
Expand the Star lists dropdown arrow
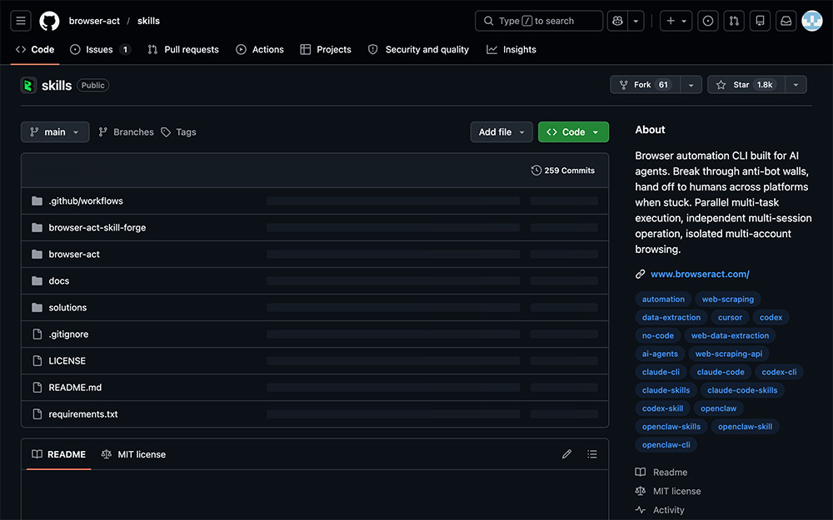pos(796,85)
